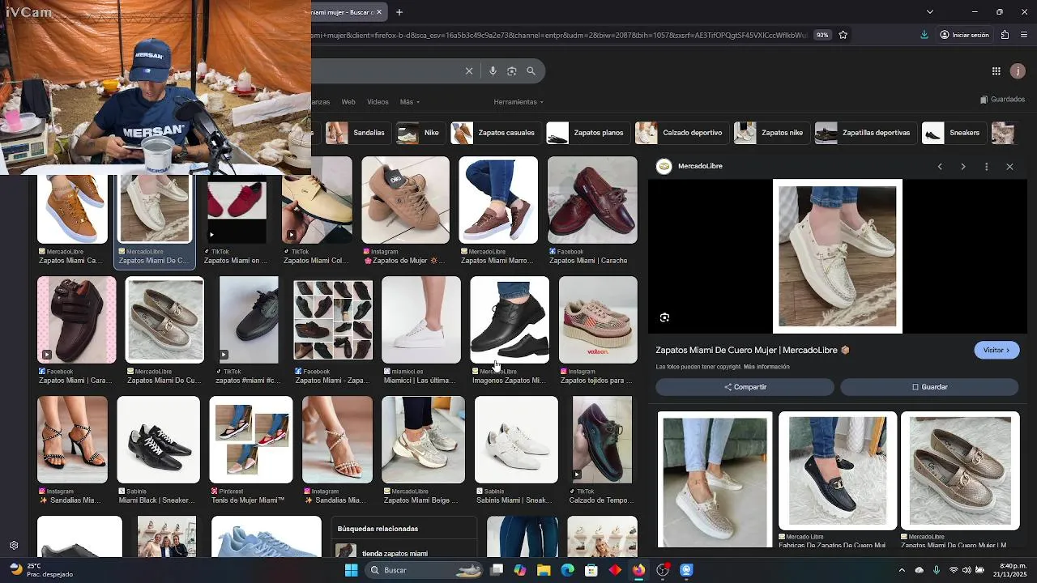Open the Windows Start menu
The width and height of the screenshot is (1037, 583).
[352, 570]
